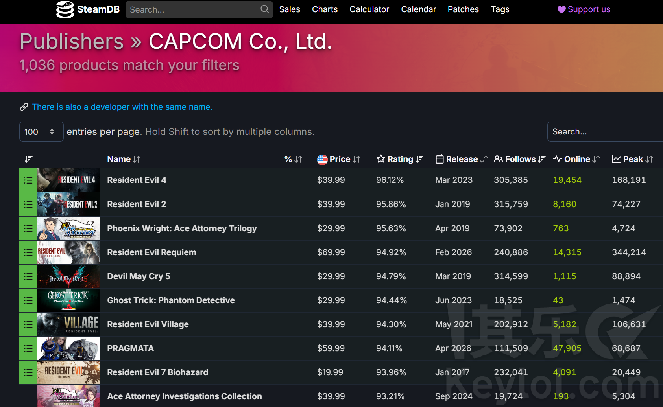Go to the Calendar page
Screen dimensions: 663x407
pyautogui.click(x=418, y=9)
